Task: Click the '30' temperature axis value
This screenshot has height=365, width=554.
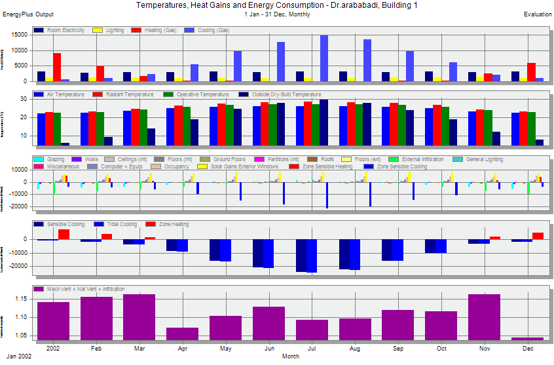Action: [x=24, y=99]
